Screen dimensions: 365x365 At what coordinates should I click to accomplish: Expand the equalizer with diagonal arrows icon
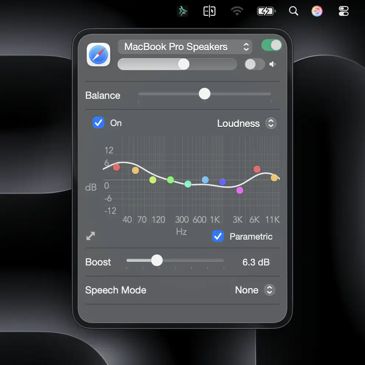coord(91,236)
